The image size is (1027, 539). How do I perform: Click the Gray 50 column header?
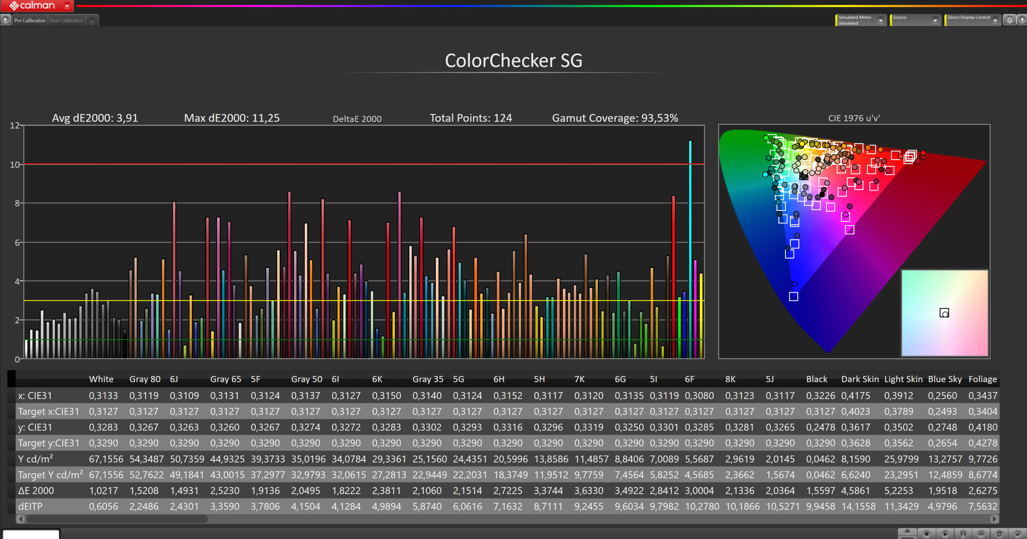[306, 379]
